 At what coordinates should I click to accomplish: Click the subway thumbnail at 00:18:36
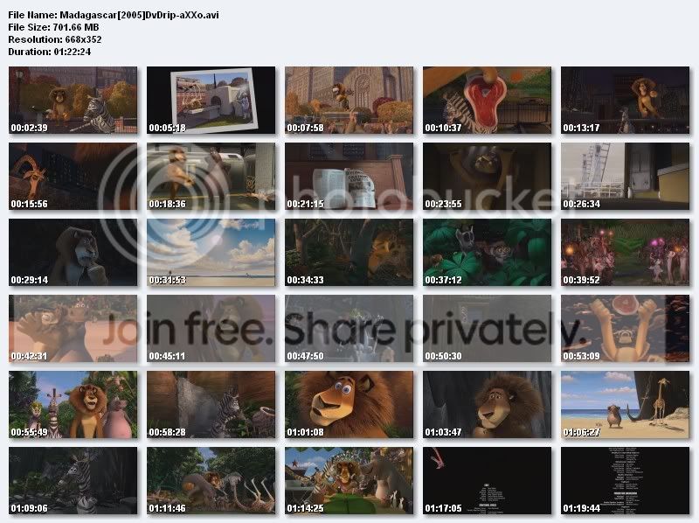(211, 177)
